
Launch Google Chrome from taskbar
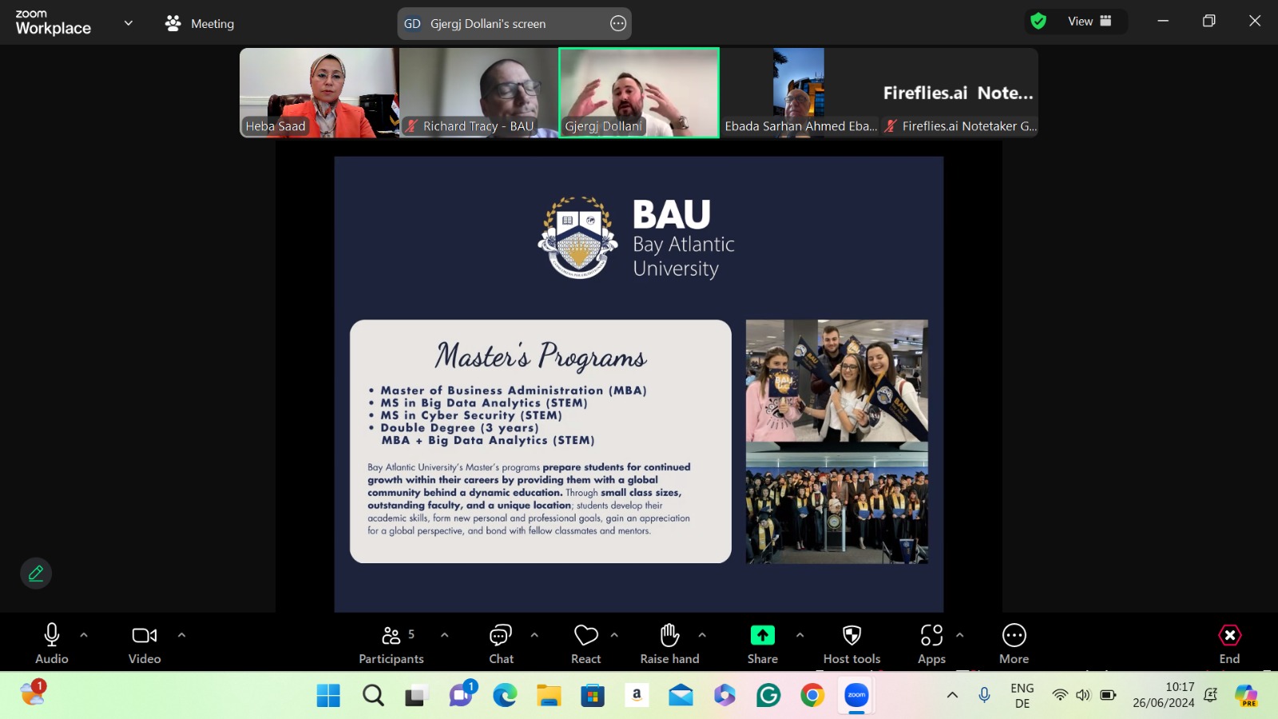coord(812,695)
